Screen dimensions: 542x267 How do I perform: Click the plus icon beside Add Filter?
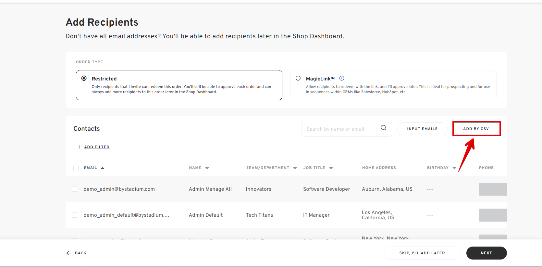coord(80,147)
